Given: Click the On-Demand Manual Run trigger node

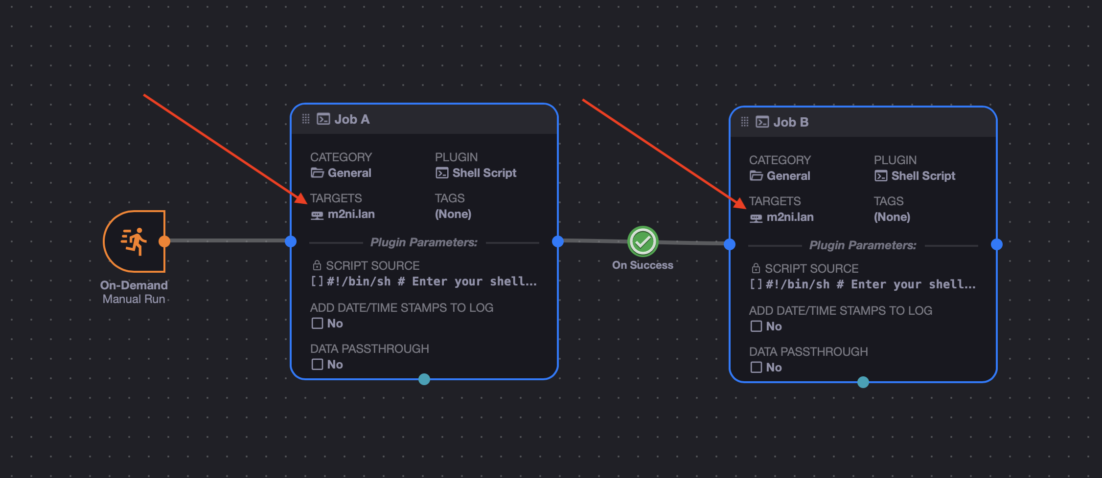Looking at the screenshot, I should 134,241.
